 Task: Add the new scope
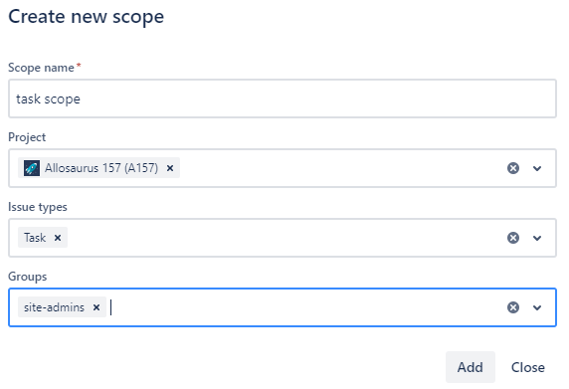pos(470,367)
